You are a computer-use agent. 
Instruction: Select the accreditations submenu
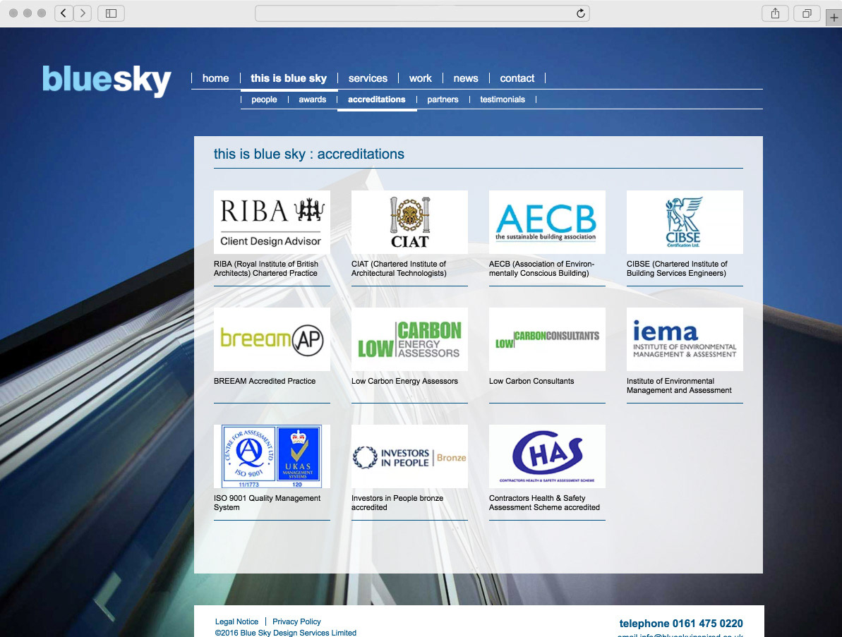pos(376,99)
